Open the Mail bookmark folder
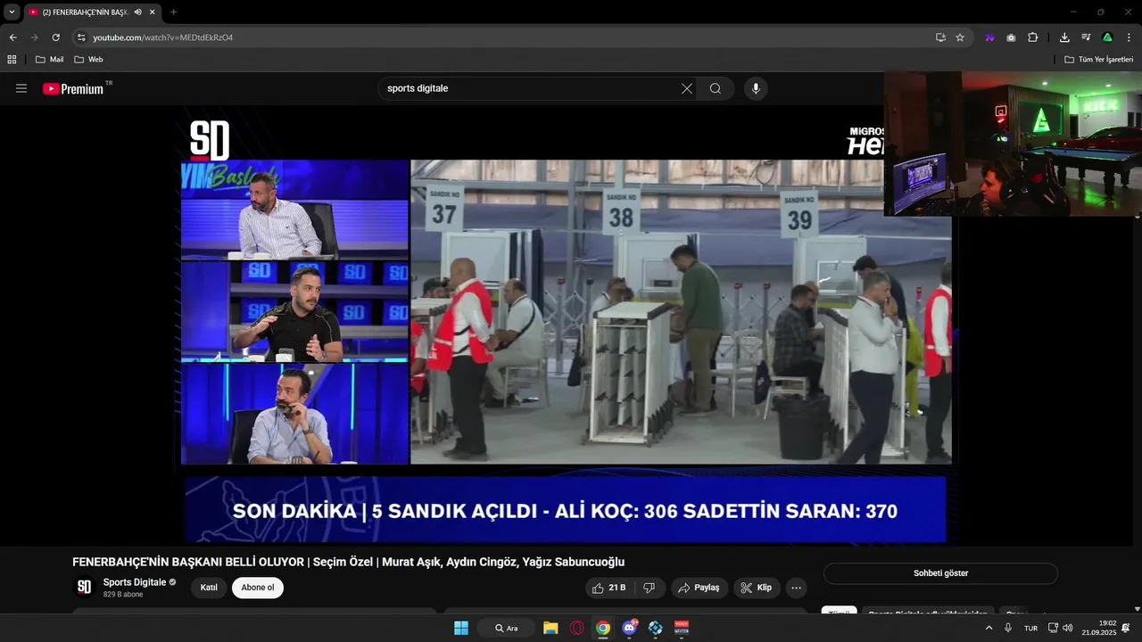This screenshot has height=642, width=1142. [x=49, y=60]
